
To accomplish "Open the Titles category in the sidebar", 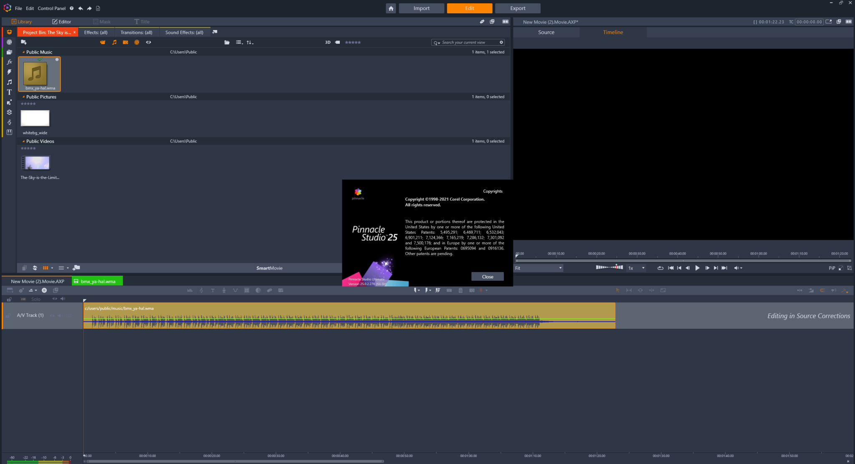I will coord(9,92).
